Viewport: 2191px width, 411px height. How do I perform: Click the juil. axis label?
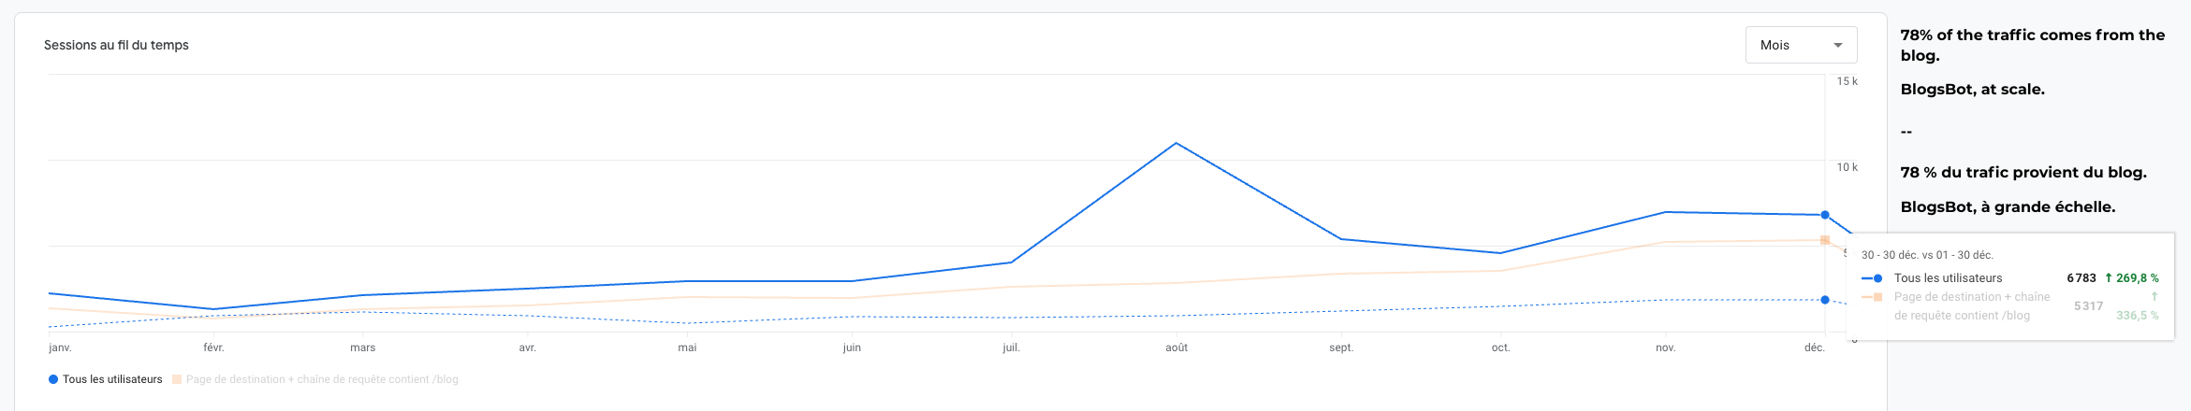click(1012, 347)
